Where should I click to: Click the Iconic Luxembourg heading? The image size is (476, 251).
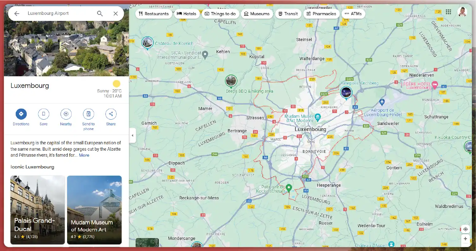(32, 167)
